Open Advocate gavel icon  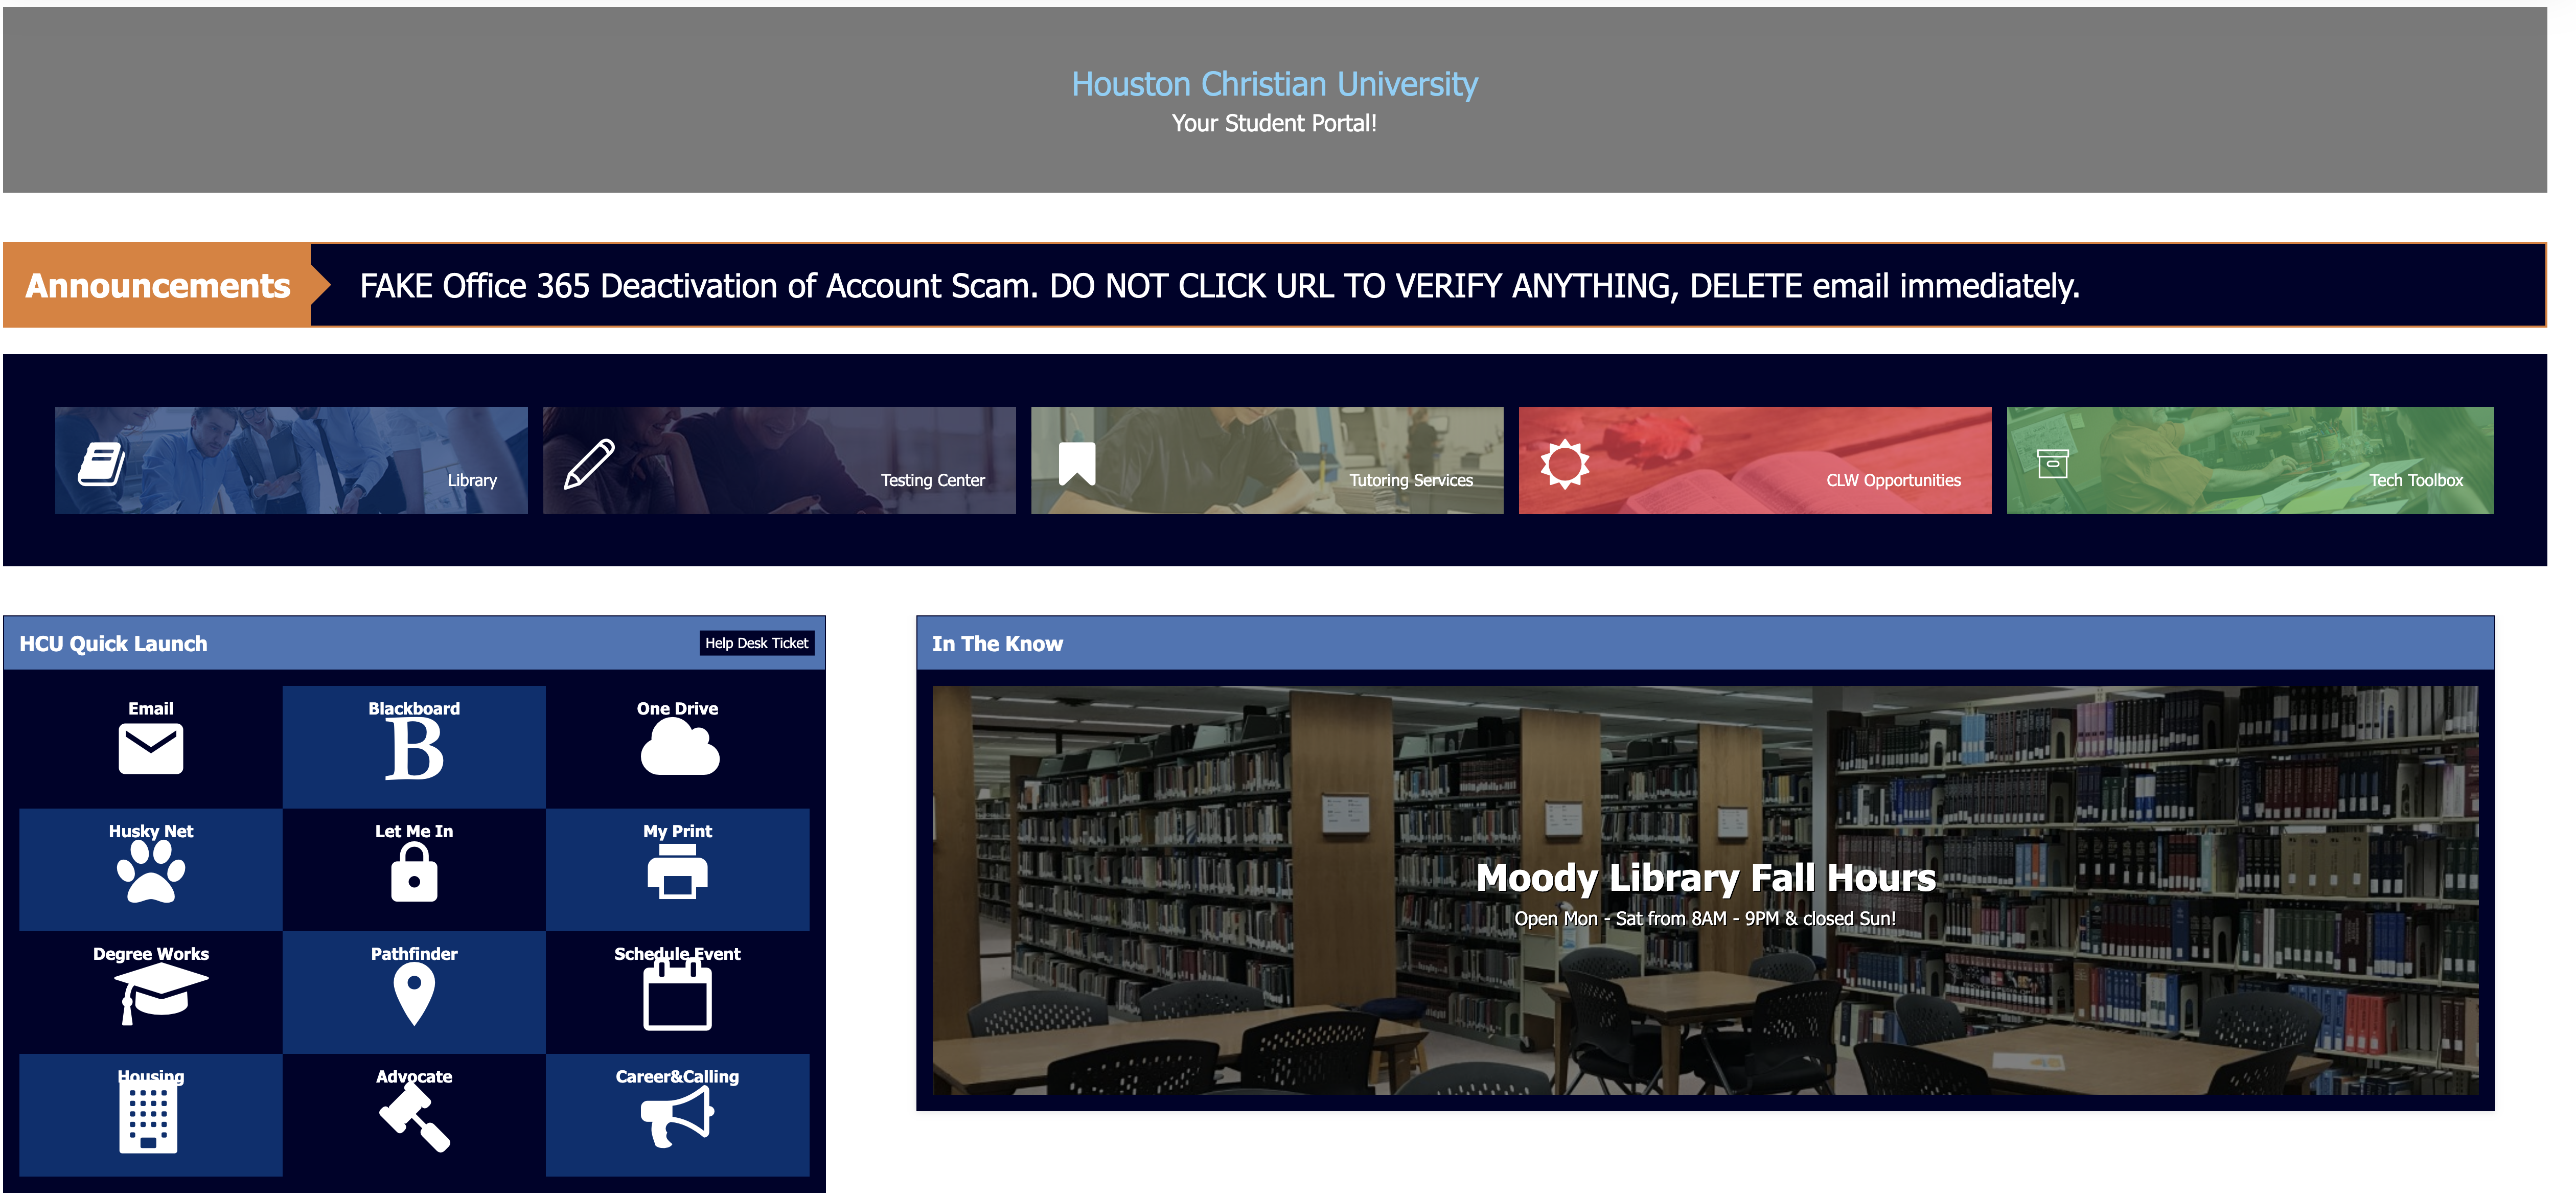[x=413, y=1118]
